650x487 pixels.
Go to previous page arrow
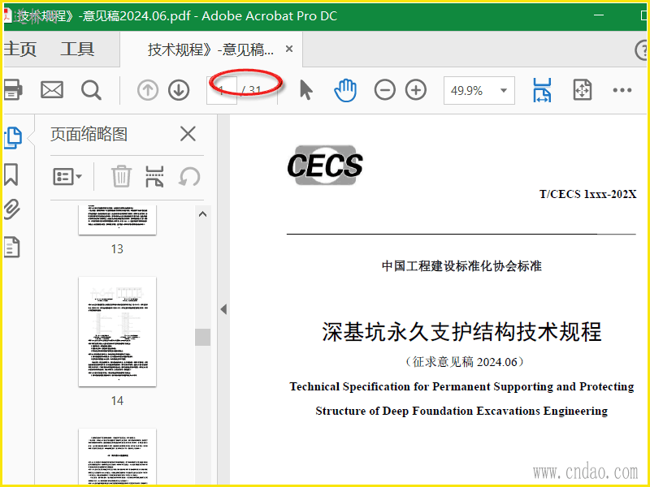(148, 90)
